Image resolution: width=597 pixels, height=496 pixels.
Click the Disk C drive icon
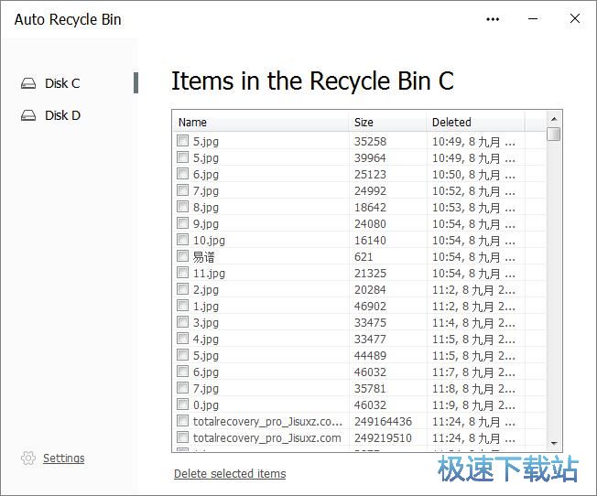[x=28, y=83]
